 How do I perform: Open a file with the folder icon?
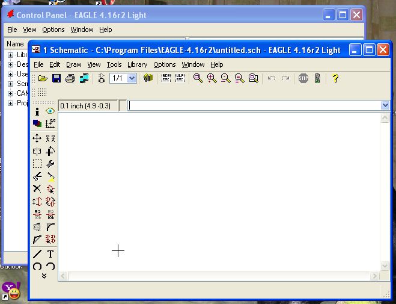pos(43,78)
